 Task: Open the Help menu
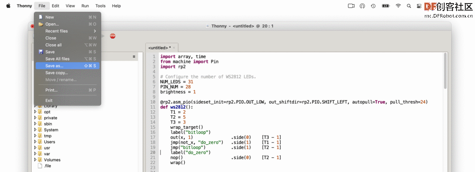(x=116, y=6)
